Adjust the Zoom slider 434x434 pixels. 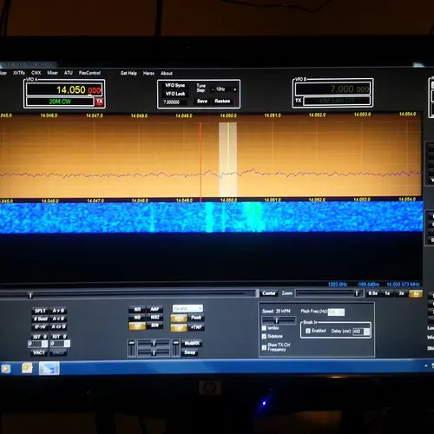click(x=329, y=293)
